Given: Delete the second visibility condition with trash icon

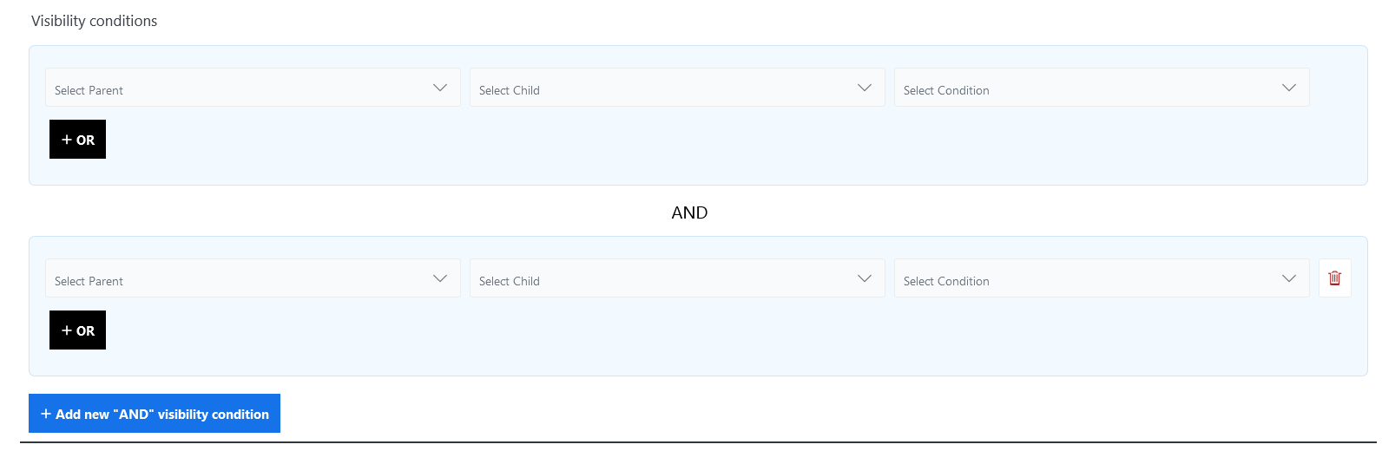Looking at the screenshot, I should (1334, 278).
